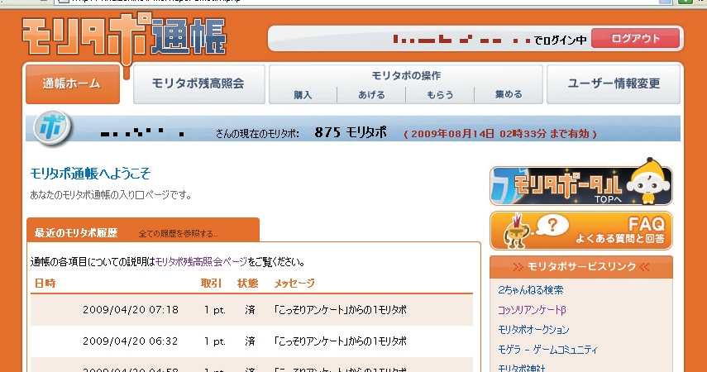Click the モリタポ通帳へようこそ heading
707x372 pixels.
(x=90, y=173)
